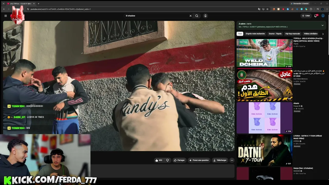Go back in browser history
This screenshot has height=185, width=329.
pos(4,9)
